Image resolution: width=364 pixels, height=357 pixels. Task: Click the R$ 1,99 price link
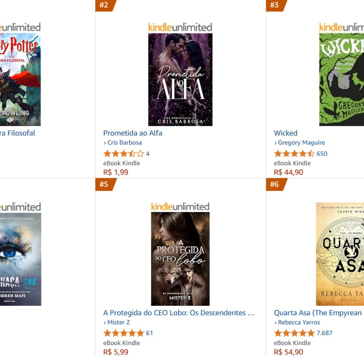pyautogui.click(x=116, y=172)
